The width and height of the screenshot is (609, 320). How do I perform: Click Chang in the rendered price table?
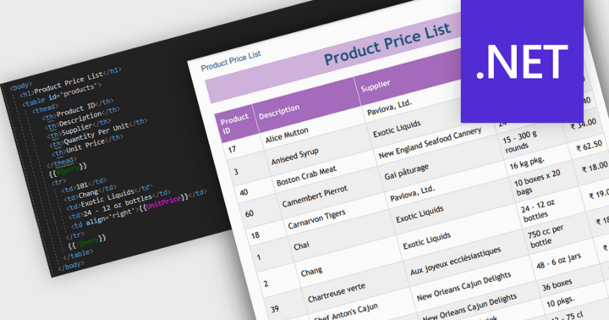pos(311,271)
